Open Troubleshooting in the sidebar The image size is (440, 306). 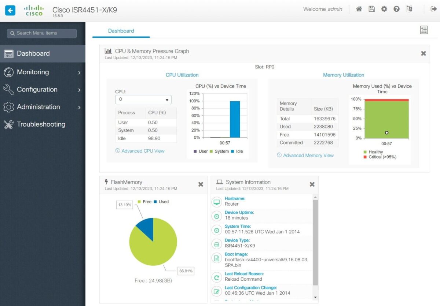(41, 124)
